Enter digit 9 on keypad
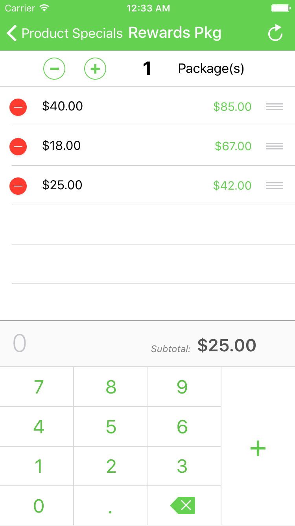 [182, 387]
